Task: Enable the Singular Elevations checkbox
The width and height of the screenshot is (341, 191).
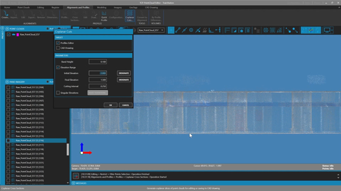Action: click(x=58, y=93)
